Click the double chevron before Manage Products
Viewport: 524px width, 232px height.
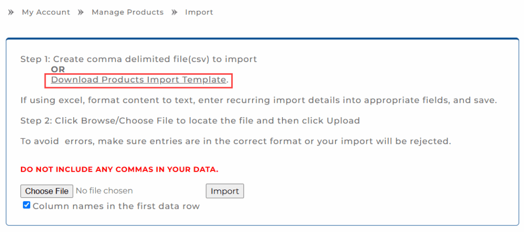point(81,12)
